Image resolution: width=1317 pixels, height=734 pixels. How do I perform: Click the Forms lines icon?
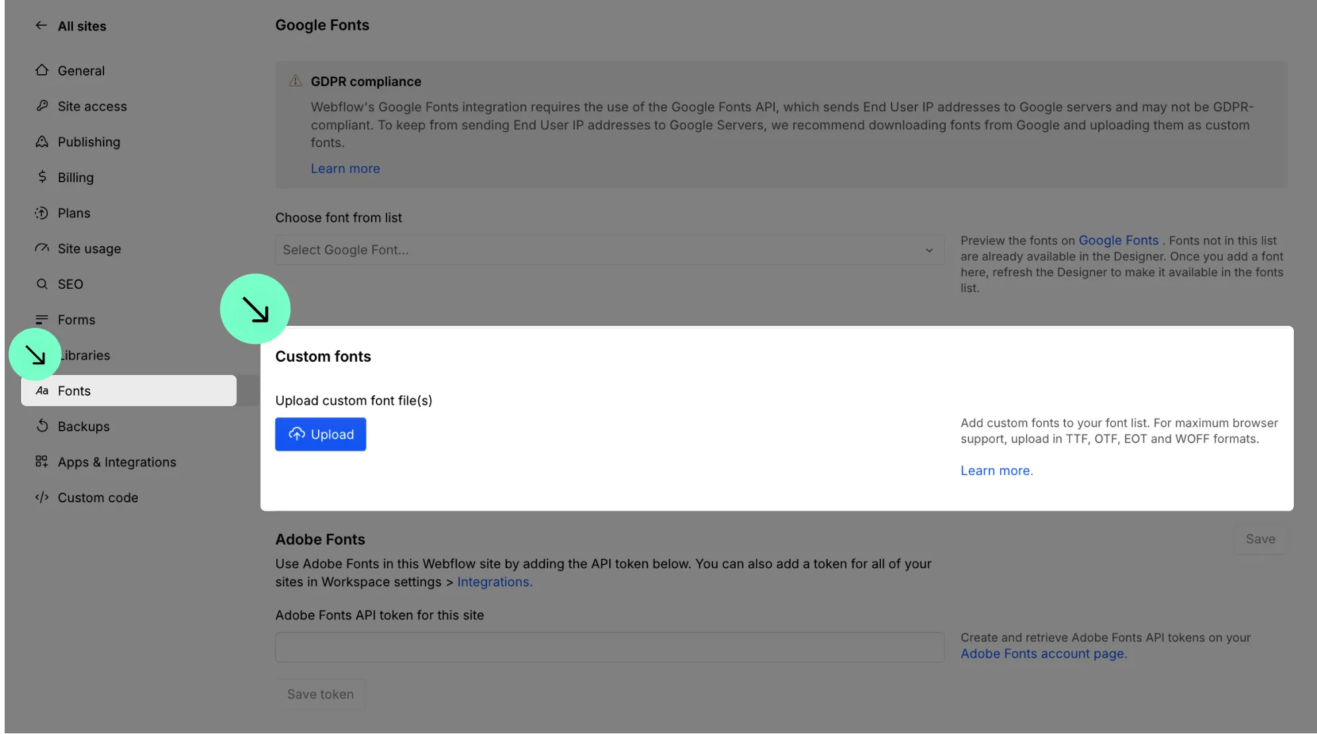pyautogui.click(x=42, y=319)
